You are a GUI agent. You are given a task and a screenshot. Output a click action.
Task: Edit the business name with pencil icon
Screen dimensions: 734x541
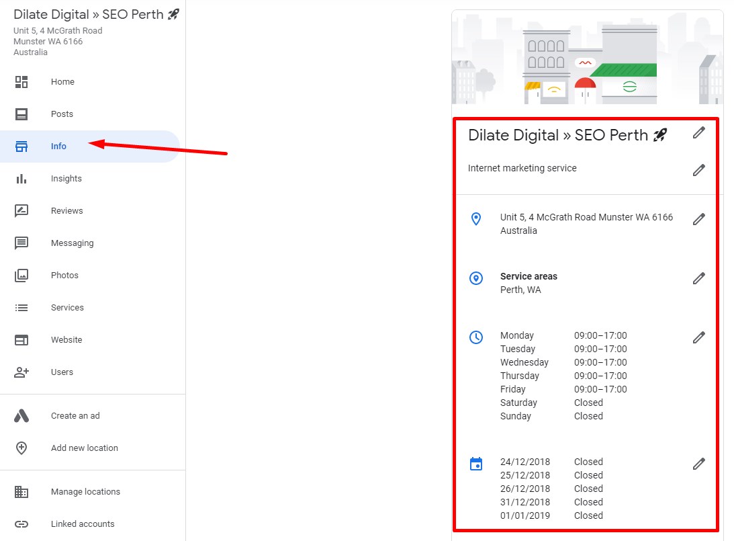point(699,133)
